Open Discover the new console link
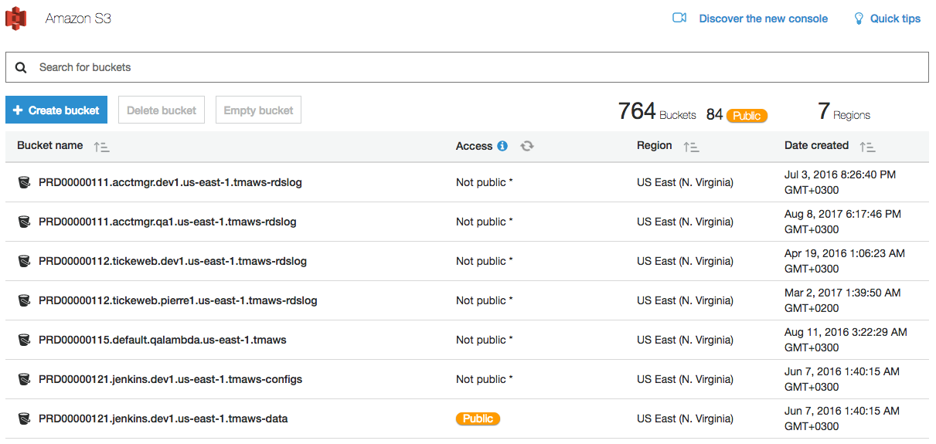 point(763,19)
